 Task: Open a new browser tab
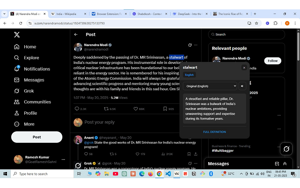(255, 14)
